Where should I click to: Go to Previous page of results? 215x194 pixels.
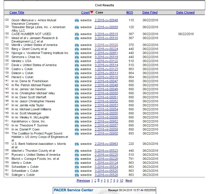(x=83, y=180)
